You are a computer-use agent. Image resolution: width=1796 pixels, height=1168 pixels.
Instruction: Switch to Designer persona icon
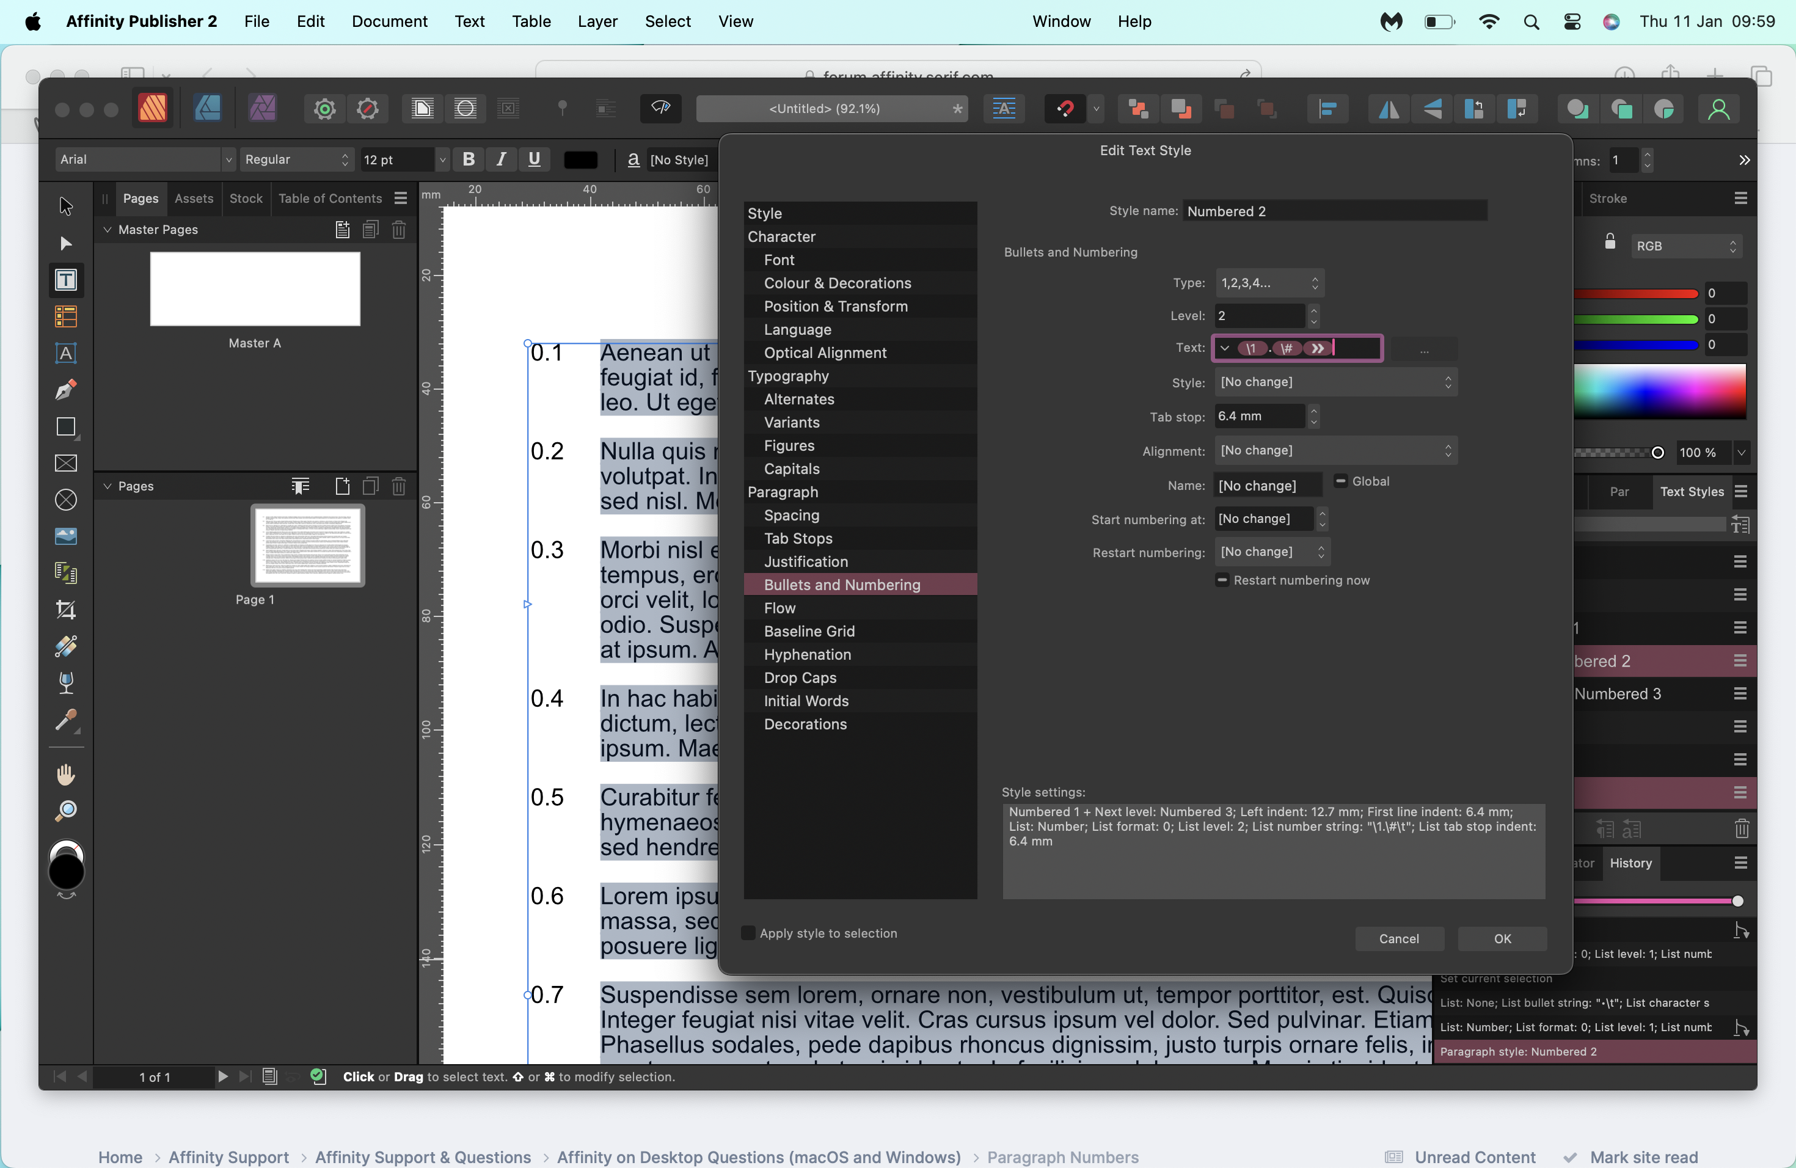[x=208, y=109]
